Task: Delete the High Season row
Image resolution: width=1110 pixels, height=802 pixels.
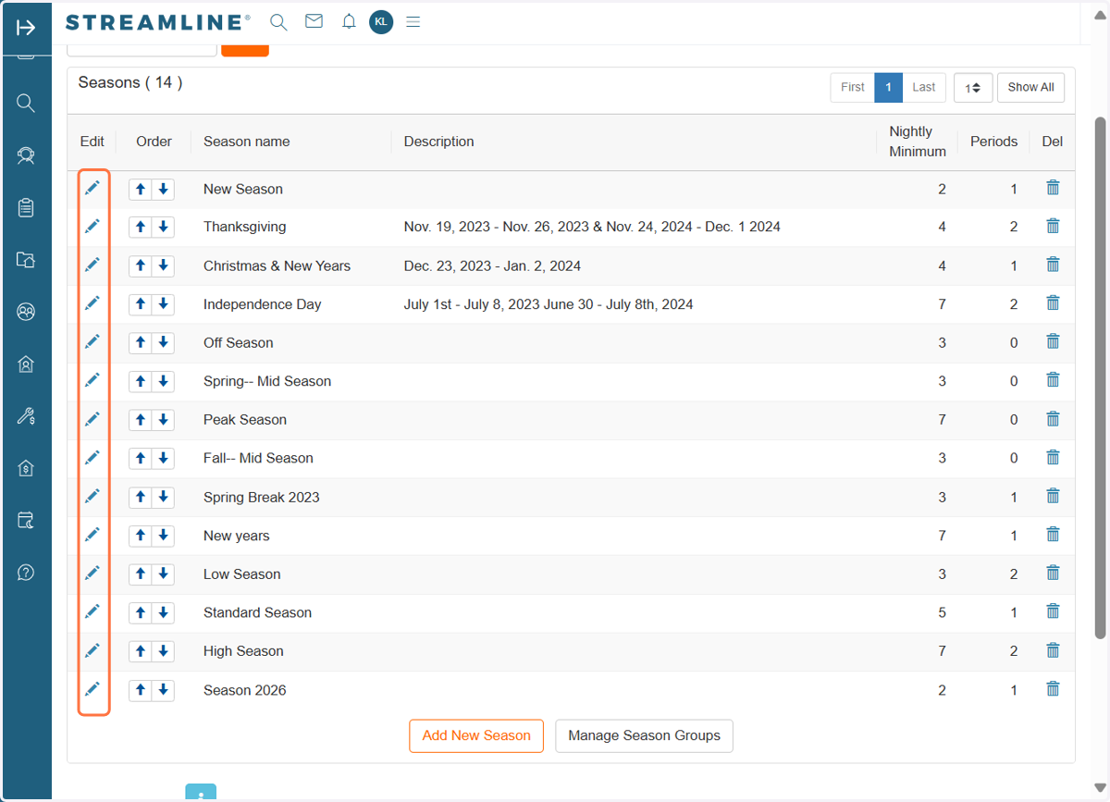Action: tap(1053, 650)
